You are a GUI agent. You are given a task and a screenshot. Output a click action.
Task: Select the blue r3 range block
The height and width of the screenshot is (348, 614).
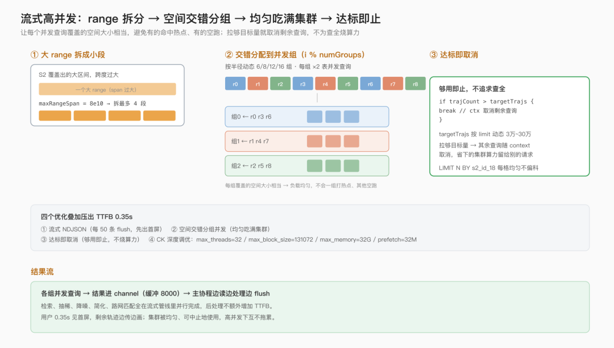point(302,84)
